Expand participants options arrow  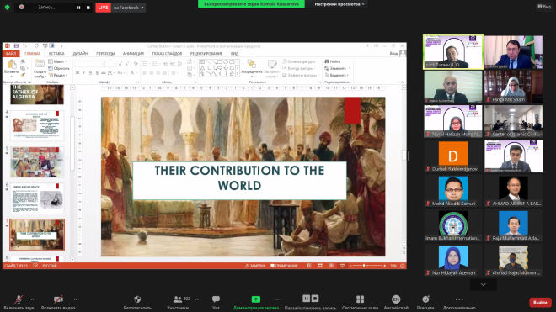(197, 299)
